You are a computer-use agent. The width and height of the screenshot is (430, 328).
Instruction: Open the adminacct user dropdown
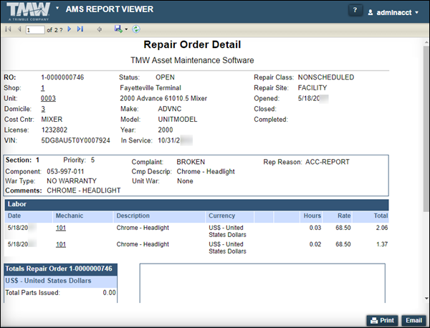tap(393, 12)
